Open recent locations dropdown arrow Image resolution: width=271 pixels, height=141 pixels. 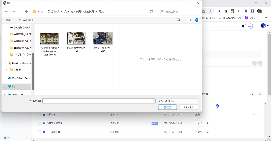(x=20, y=11)
